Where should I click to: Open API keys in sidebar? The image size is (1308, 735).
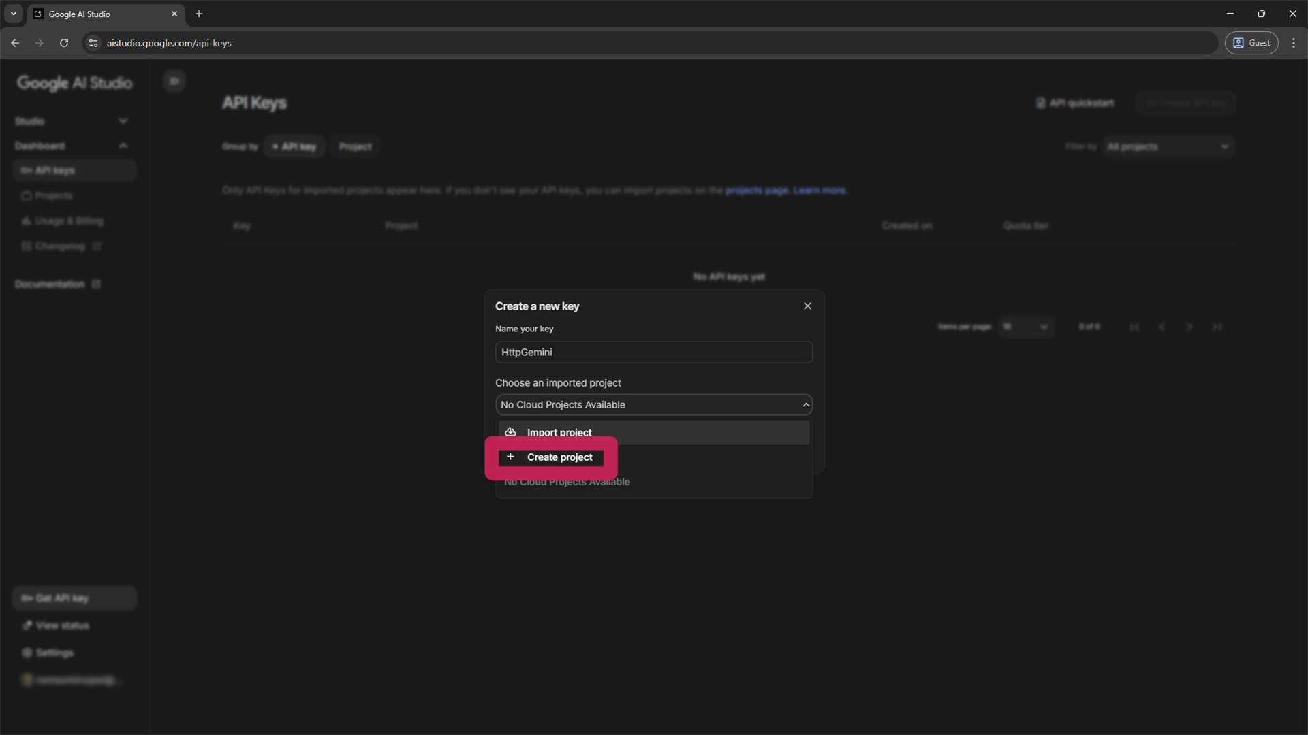point(74,170)
